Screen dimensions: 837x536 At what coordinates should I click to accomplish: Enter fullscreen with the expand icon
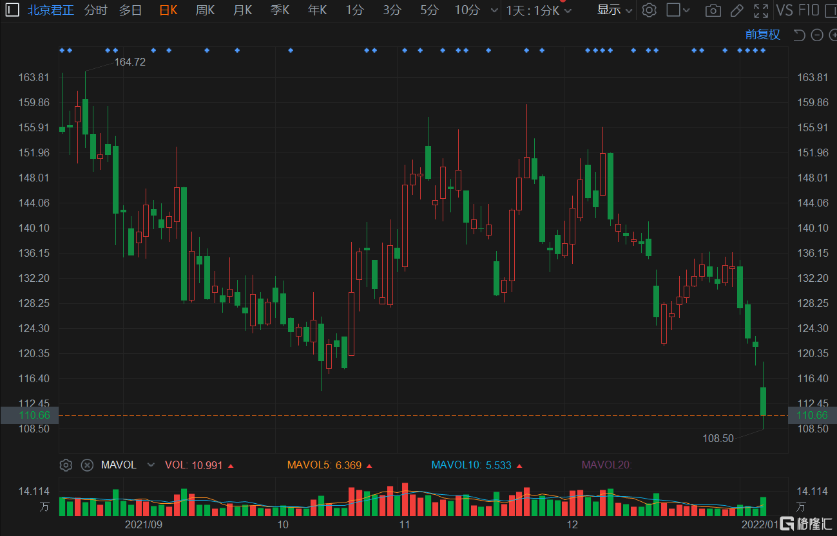click(761, 10)
